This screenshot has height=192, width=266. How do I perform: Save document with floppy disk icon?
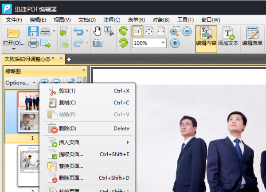(33, 31)
